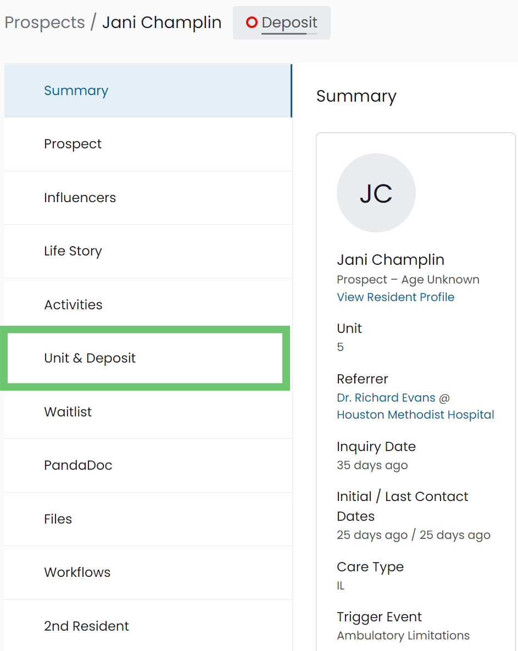
Task: Open the PandaDoc section
Action: point(148,465)
